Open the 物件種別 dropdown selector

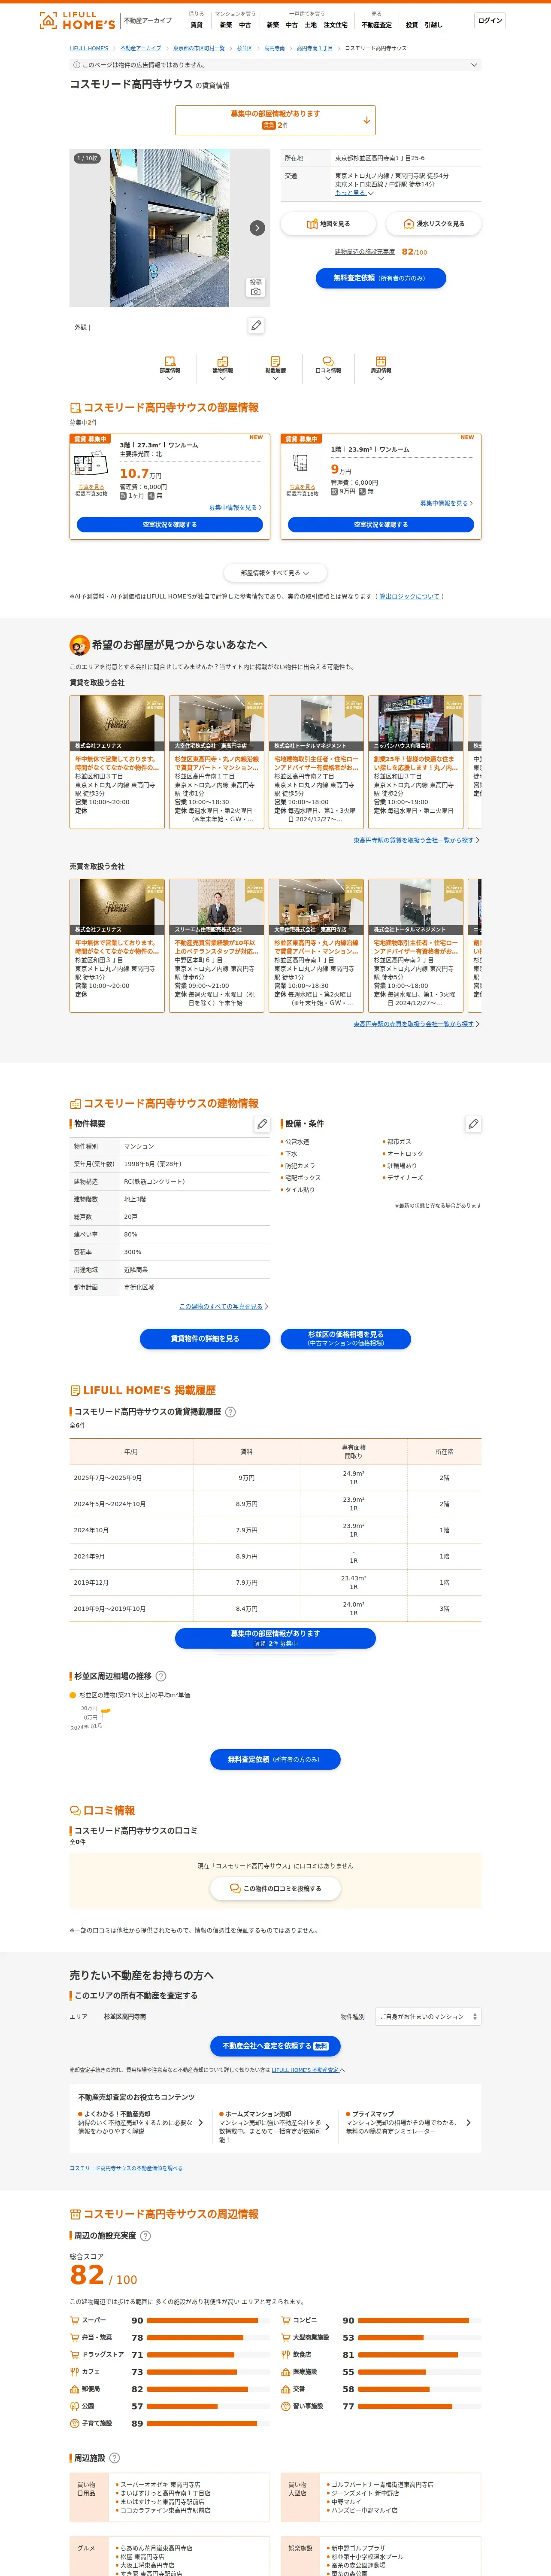pyautogui.click(x=428, y=2017)
